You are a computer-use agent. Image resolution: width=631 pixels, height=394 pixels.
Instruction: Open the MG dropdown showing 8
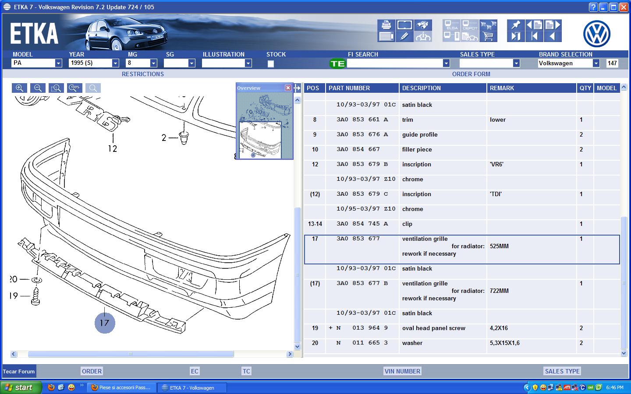153,63
